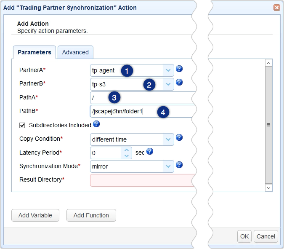Switch to the Advanced tab
The height and width of the screenshot is (249, 284).
click(75, 52)
